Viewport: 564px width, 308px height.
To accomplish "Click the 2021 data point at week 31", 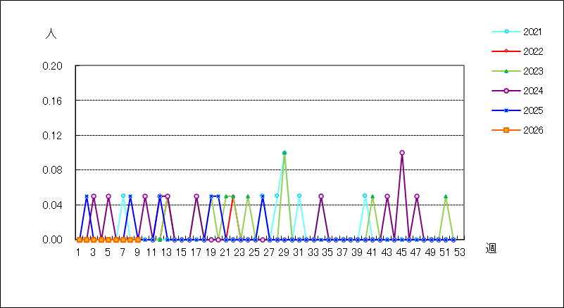I will [x=299, y=195].
